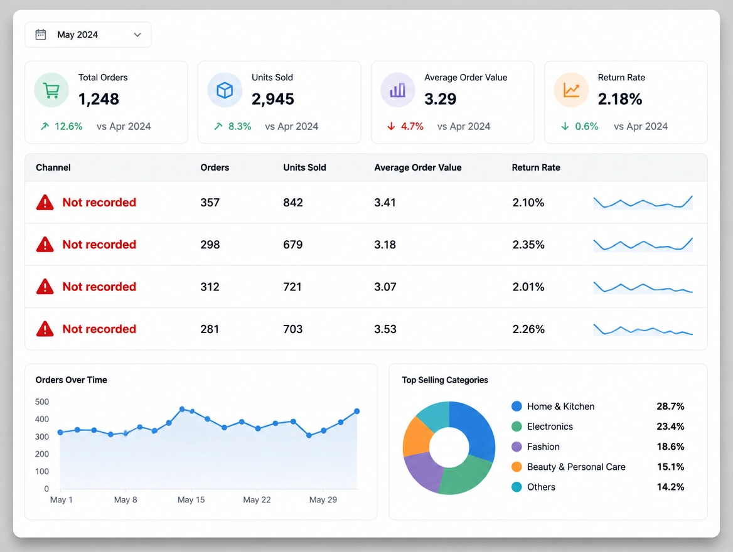The width and height of the screenshot is (733, 552).
Task: Click the 1,248 Total Orders value
Action: [x=99, y=99]
